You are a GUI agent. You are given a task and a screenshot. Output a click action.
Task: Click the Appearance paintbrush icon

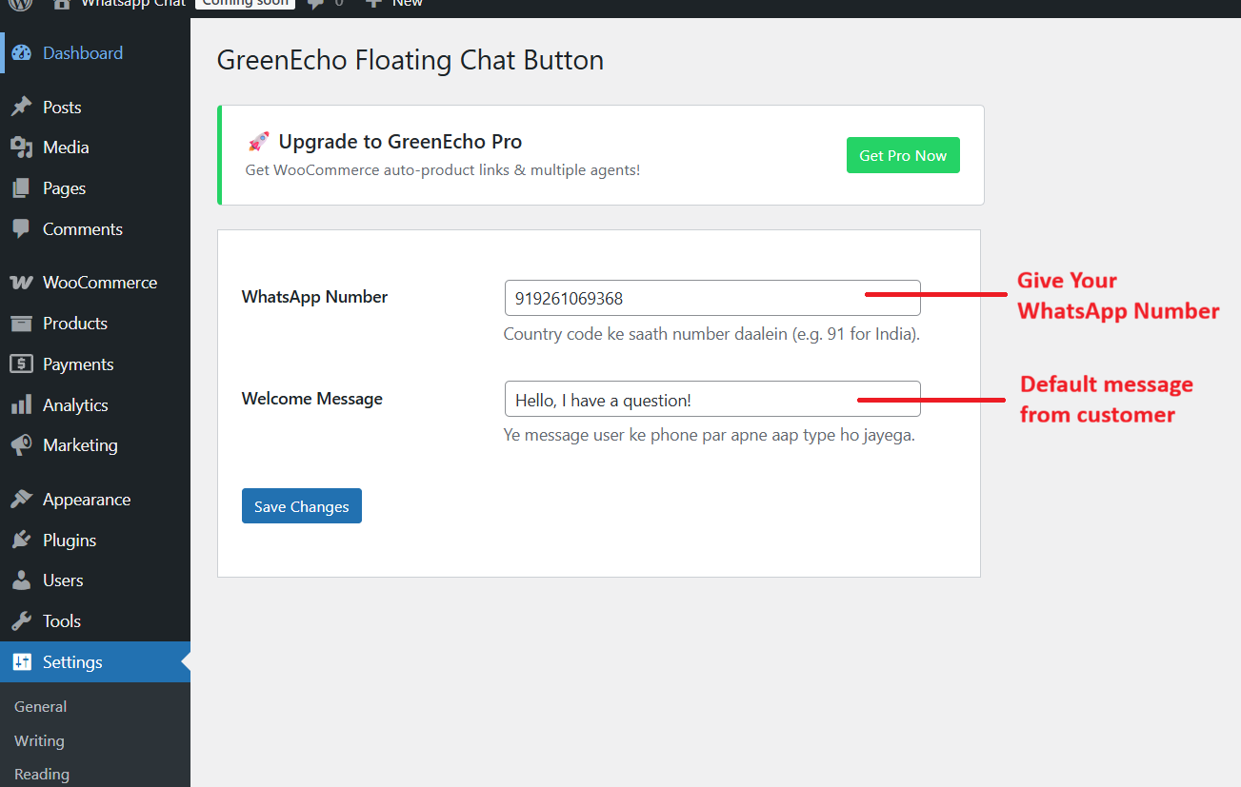22,500
